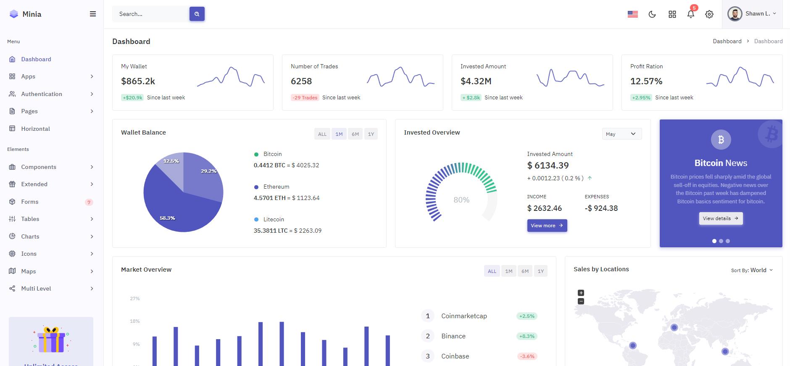
Task: Toggle the sidebar hamburger menu
Action: [x=93, y=14]
